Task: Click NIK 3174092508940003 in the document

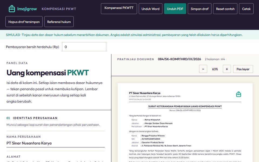Action: click(151, 139)
